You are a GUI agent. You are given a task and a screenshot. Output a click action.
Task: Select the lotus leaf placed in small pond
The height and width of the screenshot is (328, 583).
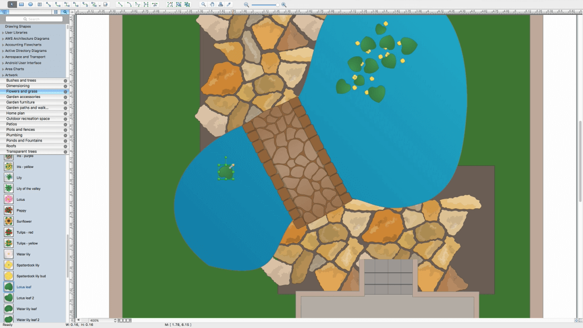click(226, 172)
